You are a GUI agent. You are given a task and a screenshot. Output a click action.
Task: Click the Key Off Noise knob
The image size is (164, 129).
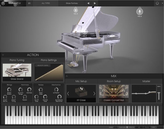(x=36, y=97)
